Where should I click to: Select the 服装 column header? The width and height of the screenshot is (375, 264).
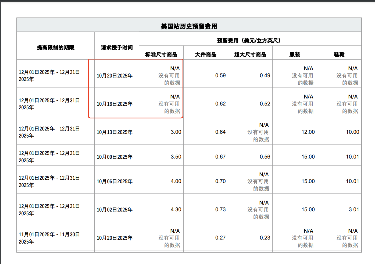point(295,55)
